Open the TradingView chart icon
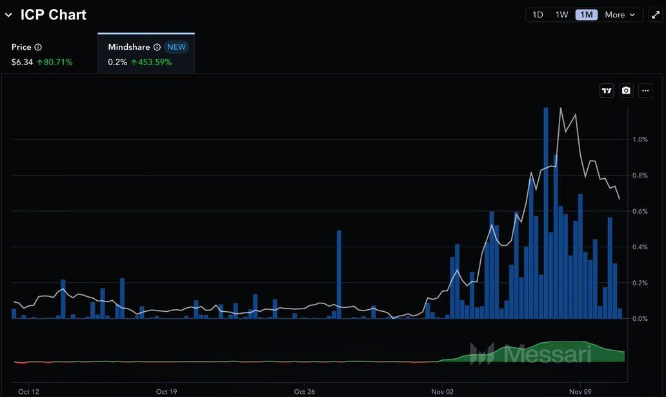The image size is (666, 397). [607, 91]
